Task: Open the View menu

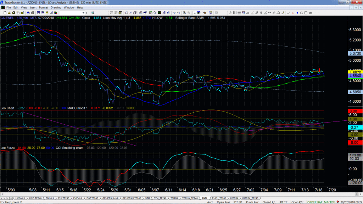Action: click(x=24, y=7)
